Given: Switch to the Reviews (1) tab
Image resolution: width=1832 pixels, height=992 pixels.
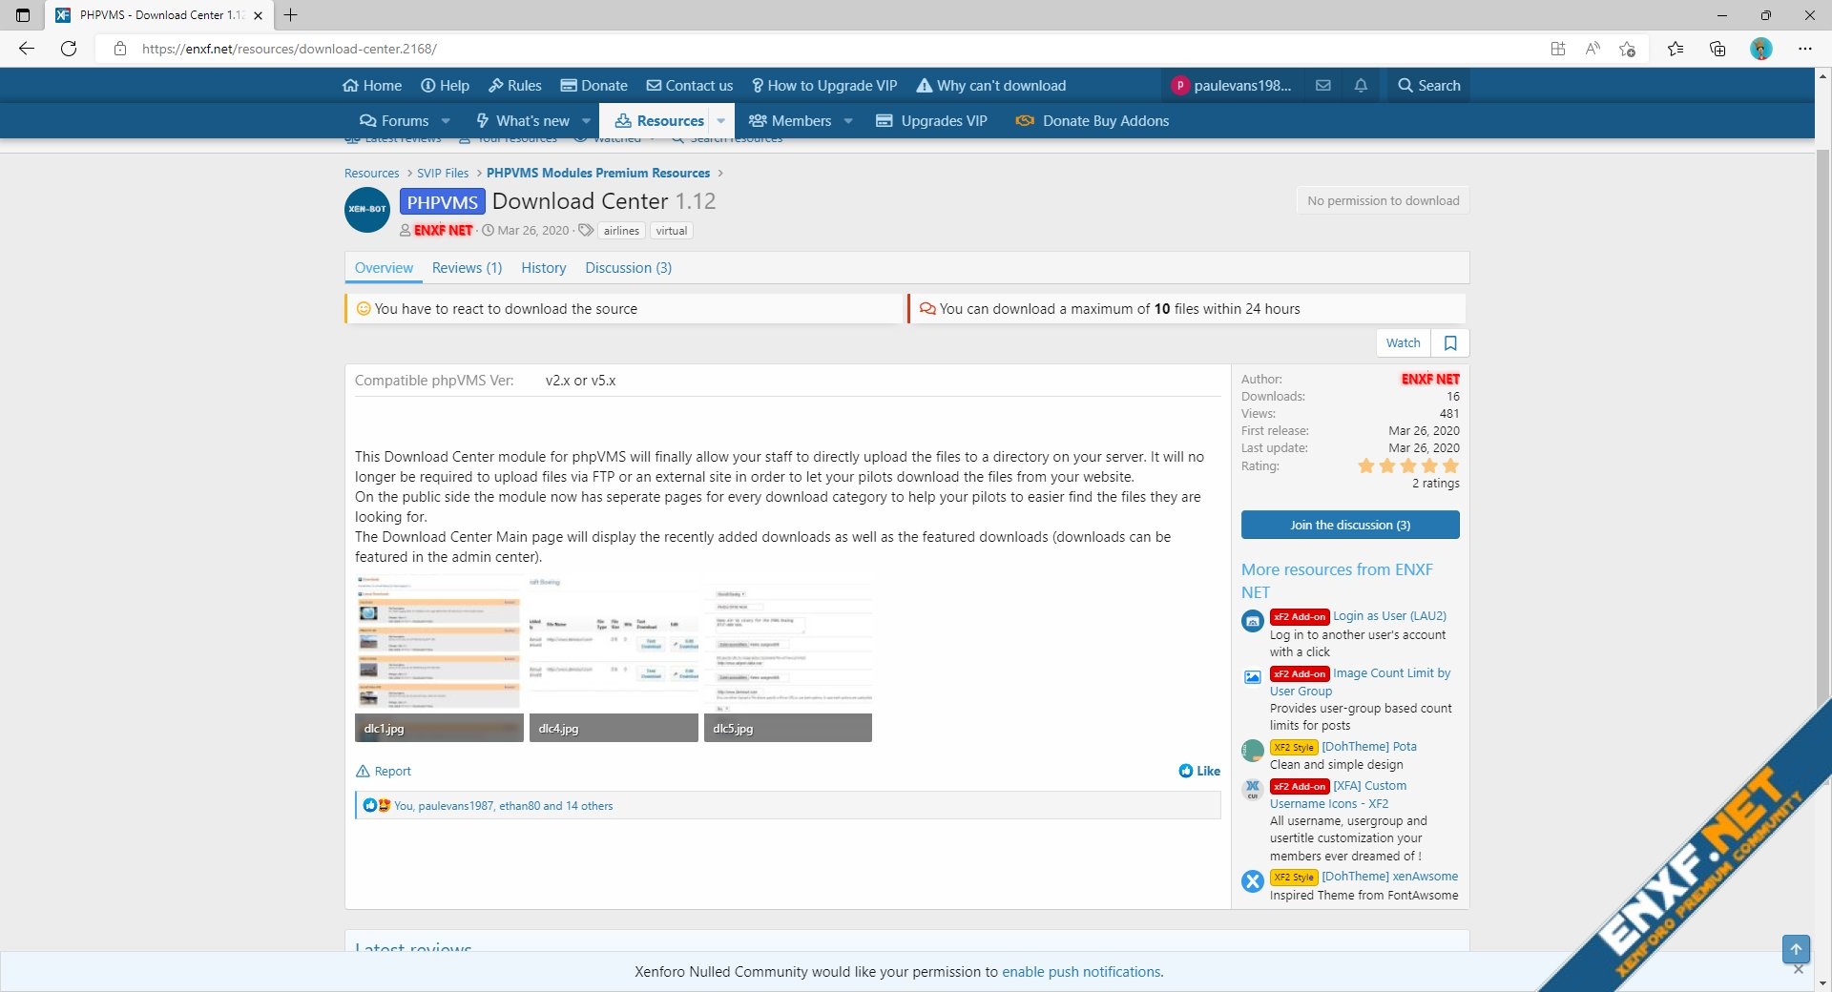Looking at the screenshot, I should 467,268.
